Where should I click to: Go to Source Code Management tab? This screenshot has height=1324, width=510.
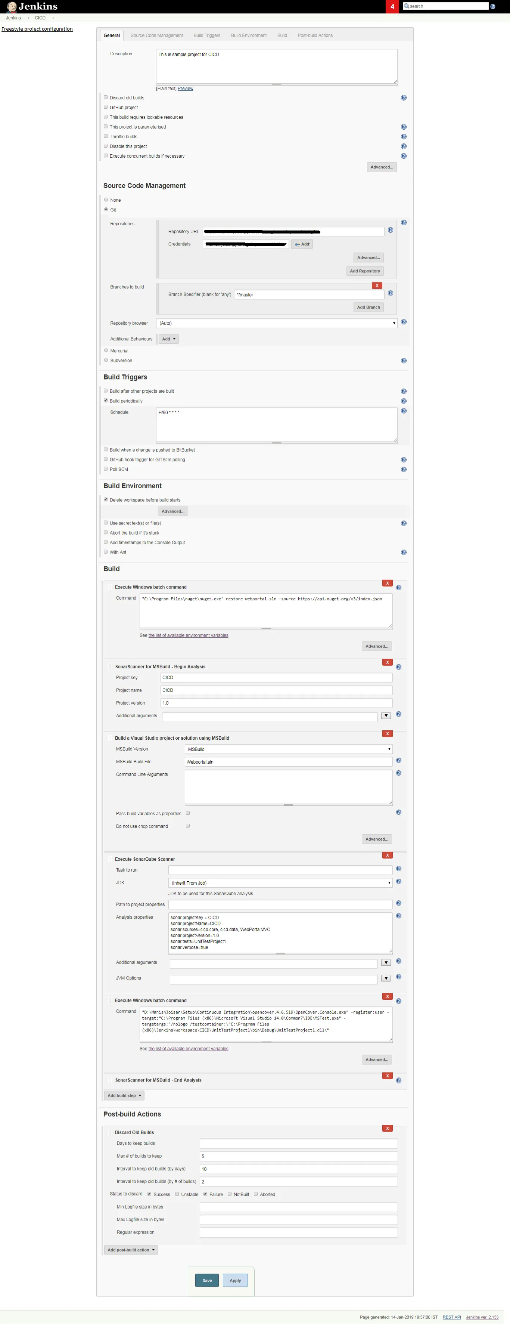coord(157,35)
